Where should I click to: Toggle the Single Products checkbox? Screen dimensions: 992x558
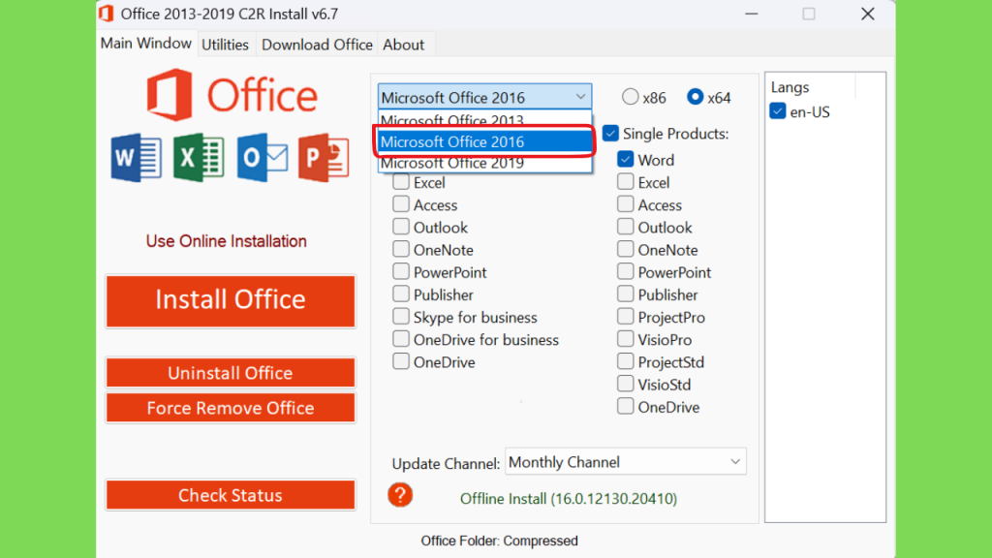(610, 134)
